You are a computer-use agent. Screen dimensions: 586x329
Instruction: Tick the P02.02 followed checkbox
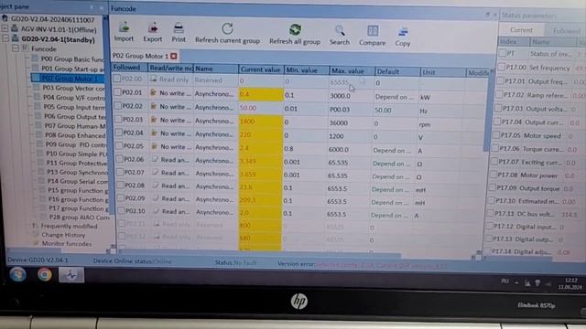pyautogui.click(x=118, y=106)
